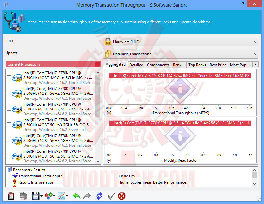Select the 5GHz/4.7GHz 5% OC processor entry text
The image size is (264, 204).
click(58, 125)
